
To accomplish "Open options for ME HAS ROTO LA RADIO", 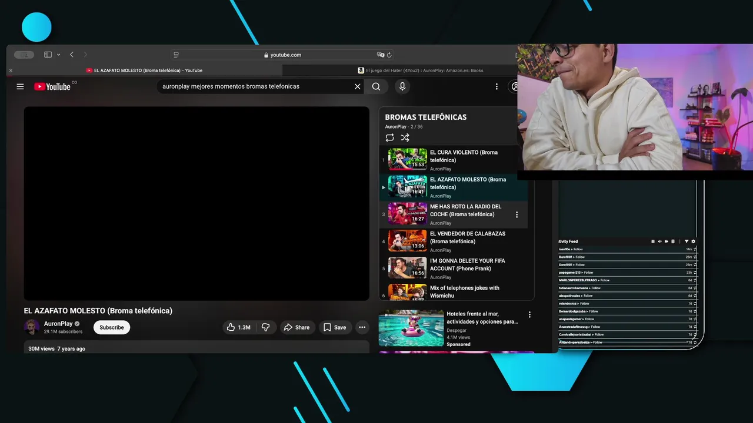I will (x=517, y=214).
